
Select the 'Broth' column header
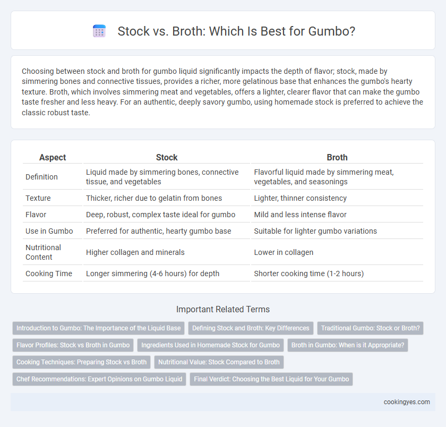(337, 157)
